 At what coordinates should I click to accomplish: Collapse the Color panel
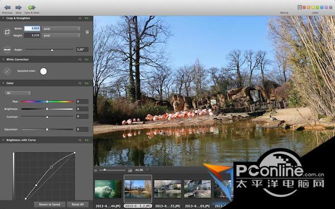click(3, 83)
